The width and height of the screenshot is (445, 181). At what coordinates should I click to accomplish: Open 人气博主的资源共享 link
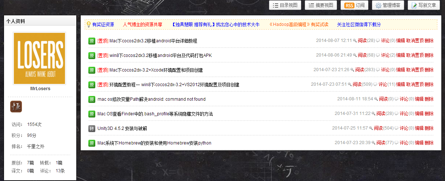(x=143, y=24)
